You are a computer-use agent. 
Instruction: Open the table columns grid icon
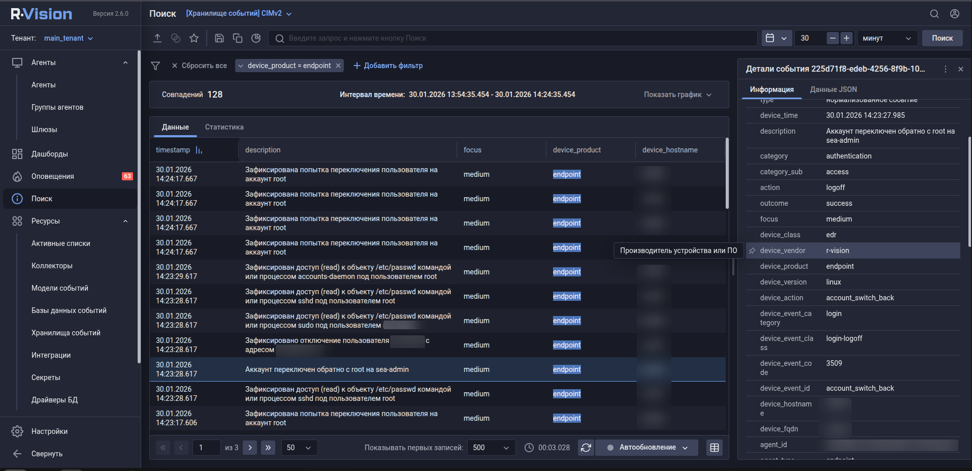pyautogui.click(x=715, y=448)
